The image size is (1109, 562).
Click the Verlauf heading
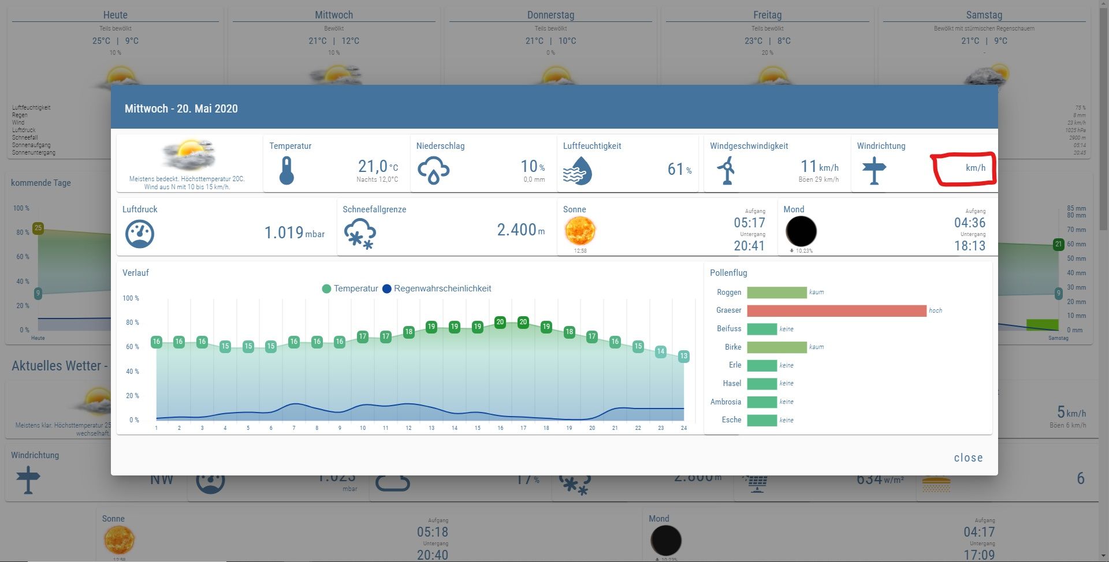(136, 273)
